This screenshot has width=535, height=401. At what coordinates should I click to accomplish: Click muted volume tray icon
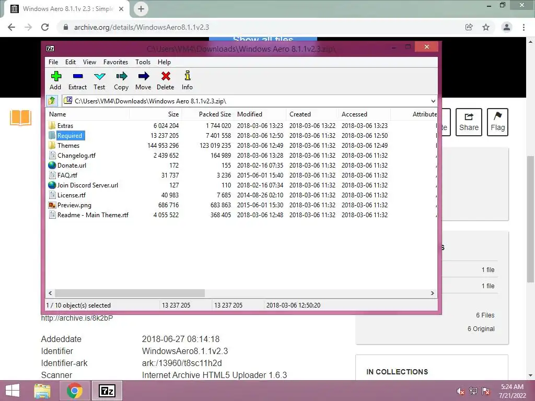(x=461, y=391)
